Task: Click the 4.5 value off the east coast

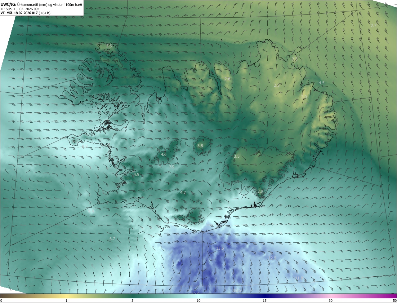Action: (x=322, y=83)
